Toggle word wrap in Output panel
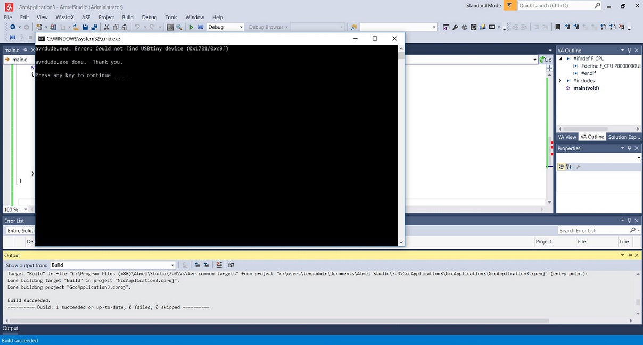The height and width of the screenshot is (345, 643). [231, 265]
